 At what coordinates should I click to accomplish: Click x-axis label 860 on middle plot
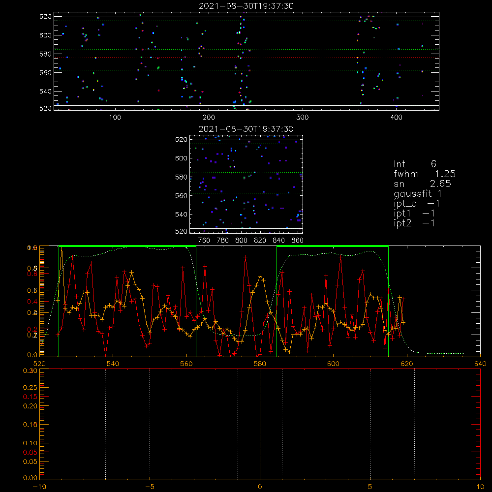point(298,241)
